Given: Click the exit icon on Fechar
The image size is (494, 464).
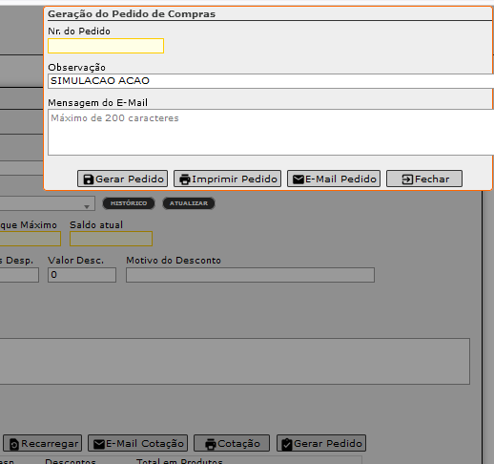Looking at the screenshot, I should 407,179.
